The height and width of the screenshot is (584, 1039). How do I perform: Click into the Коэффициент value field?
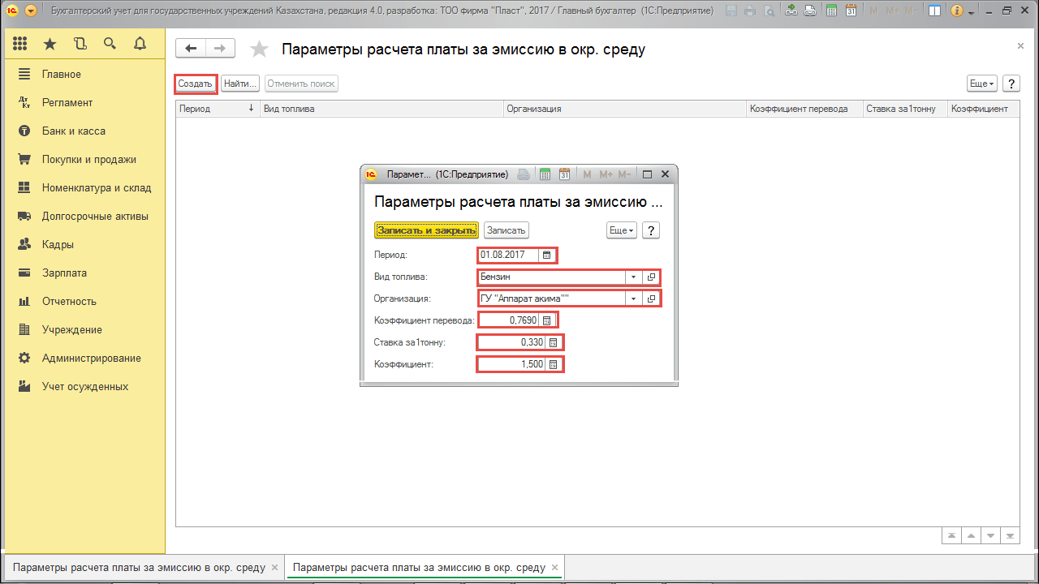[511, 364]
